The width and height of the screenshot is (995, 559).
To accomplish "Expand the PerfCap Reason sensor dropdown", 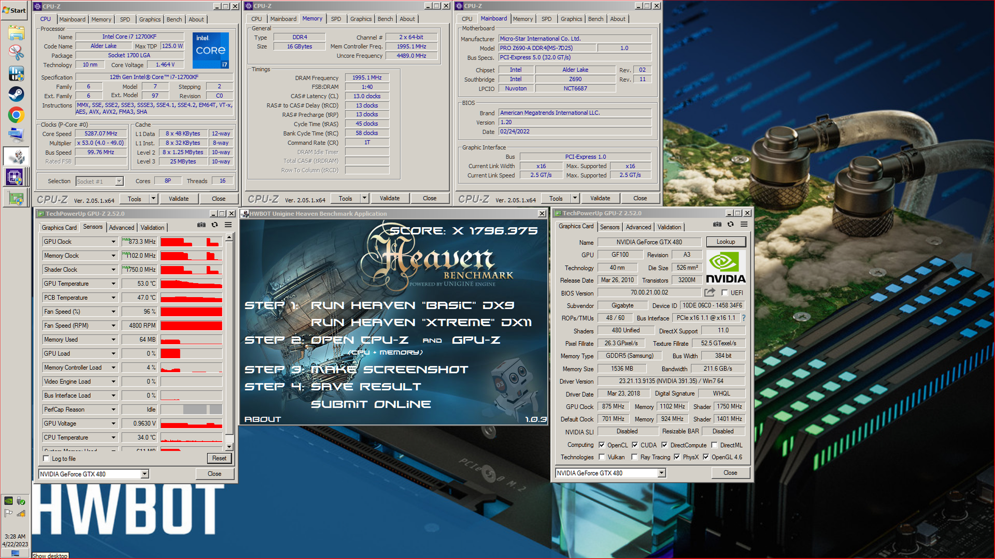I will coord(113,409).
